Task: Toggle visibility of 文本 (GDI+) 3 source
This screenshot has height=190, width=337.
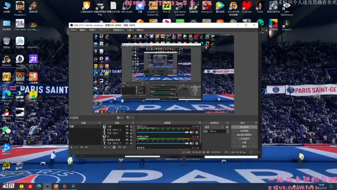Action: 127,143
